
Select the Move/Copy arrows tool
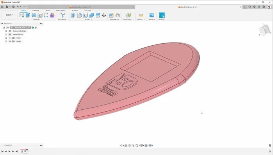tap(104, 15)
